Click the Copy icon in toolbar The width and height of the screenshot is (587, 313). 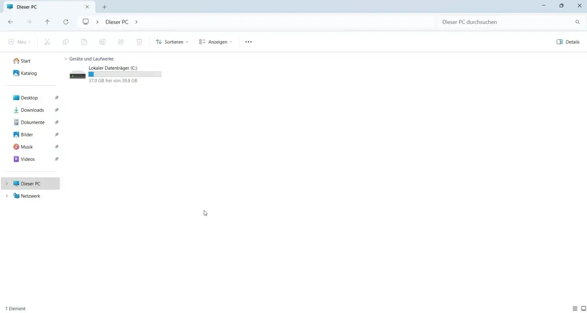point(66,42)
